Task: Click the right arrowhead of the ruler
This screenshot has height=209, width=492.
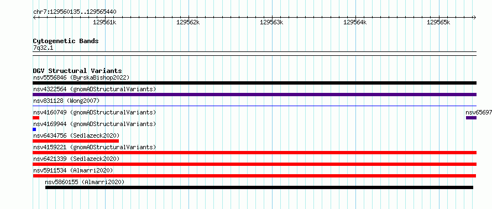Action: 474,17
